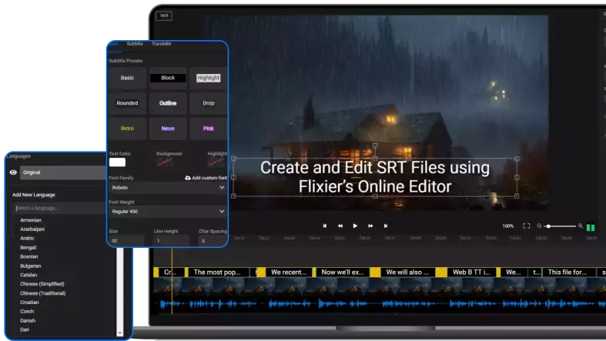Click the timeline zoom-in magnifier
606x341 pixels.
pos(581,226)
